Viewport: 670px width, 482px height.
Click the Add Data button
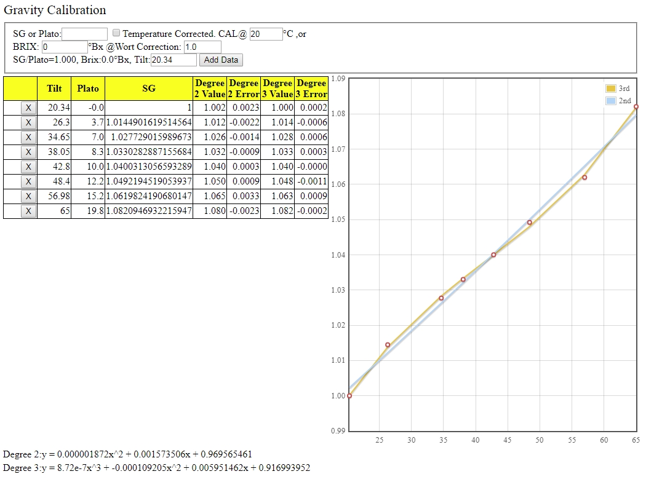[x=221, y=60]
